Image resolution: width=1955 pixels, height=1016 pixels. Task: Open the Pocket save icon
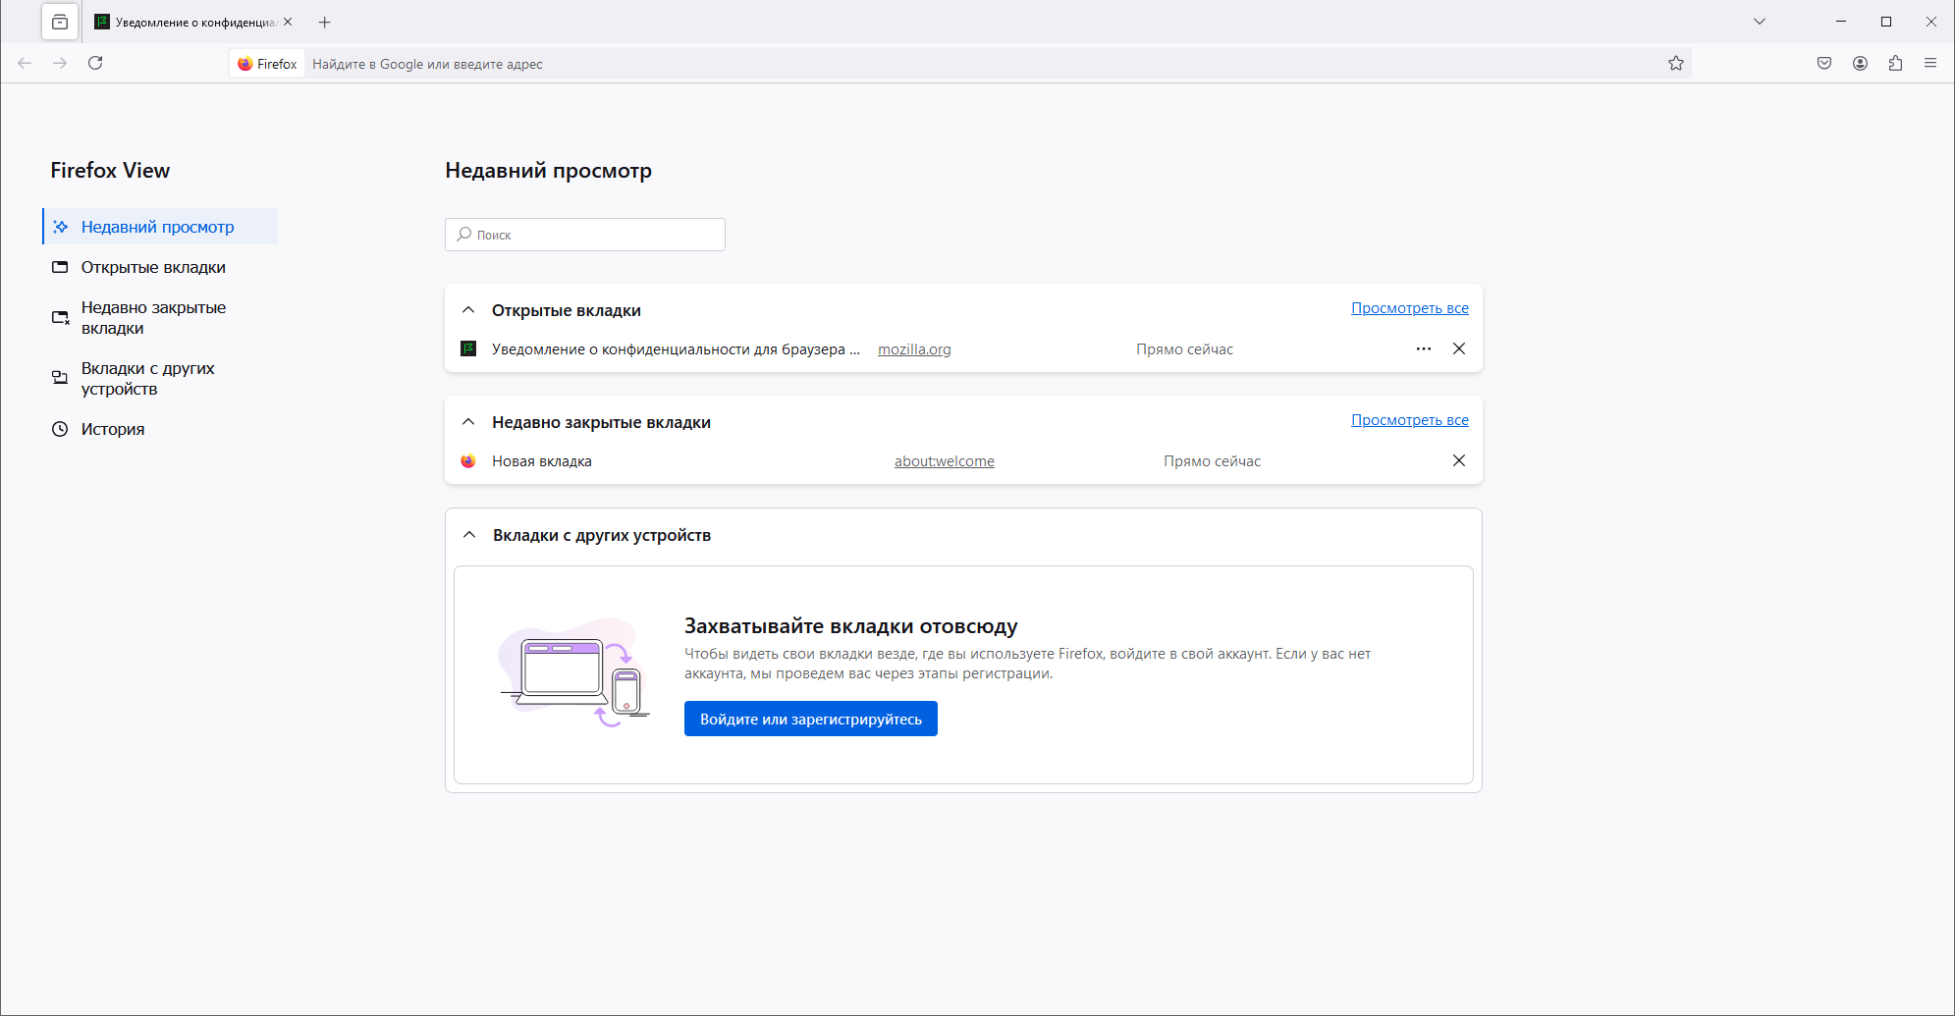[x=1824, y=63]
